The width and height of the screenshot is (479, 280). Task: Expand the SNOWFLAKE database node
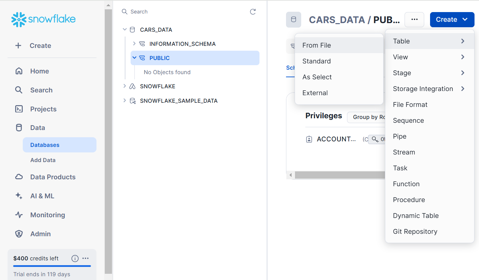pos(125,86)
